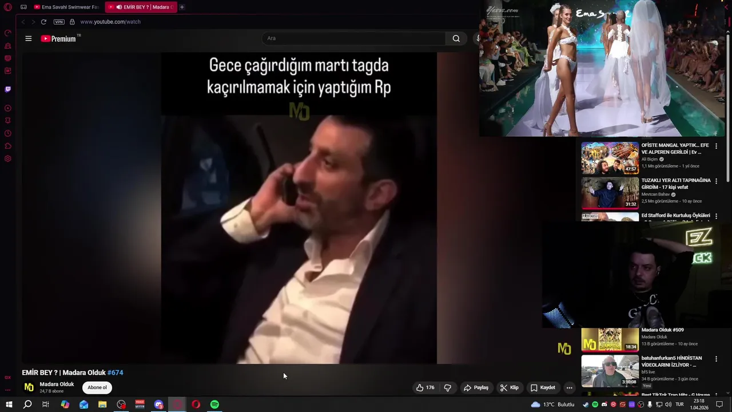The width and height of the screenshot is (732, 412).
Task: Focus the YouTube 'Ara' search box
Action: (355, 38)
